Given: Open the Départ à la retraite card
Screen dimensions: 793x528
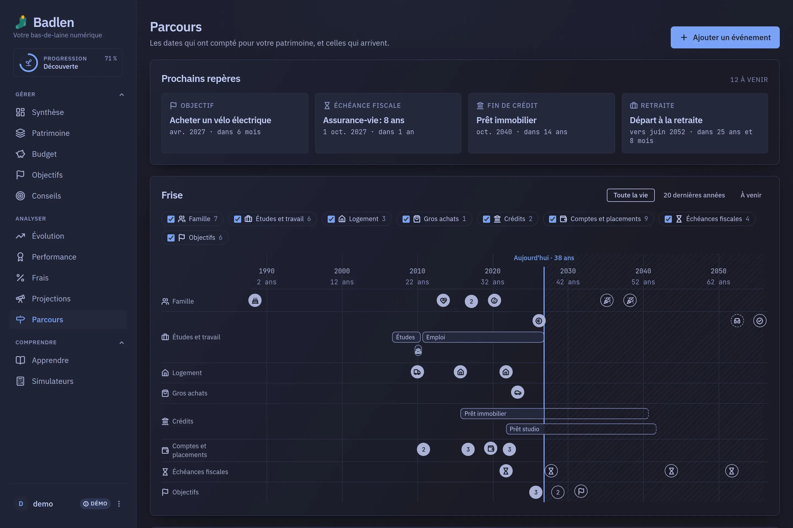Looking at the screenshot, I should click(x=695, y=123).
